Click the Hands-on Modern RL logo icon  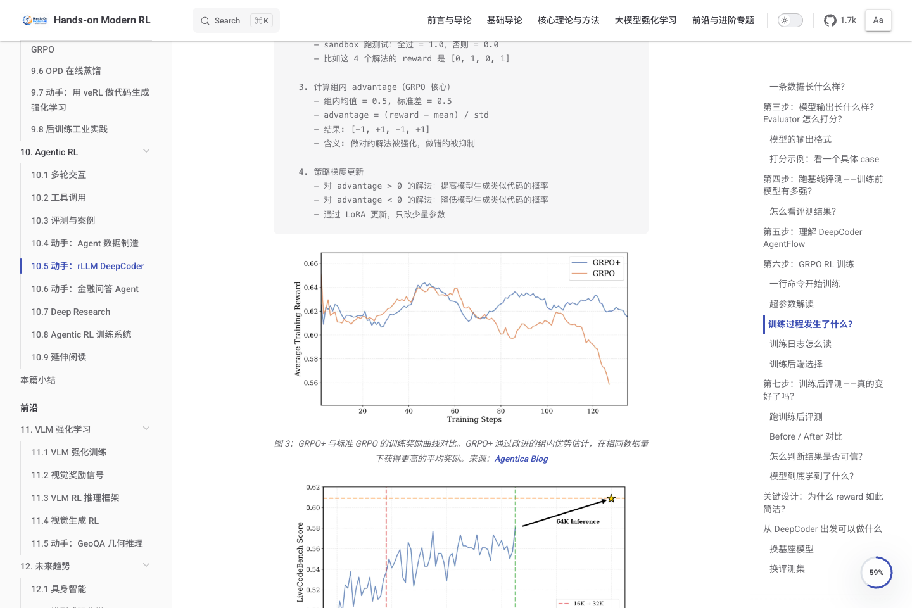[35, 20]
